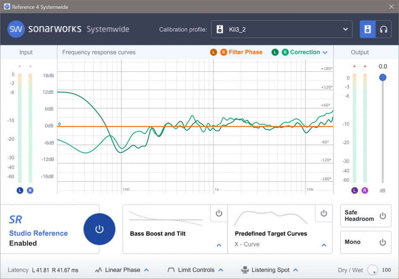Click the purple L badge under the input meter
The width and height of the screenshot is (399, 279).
(19, 190)
